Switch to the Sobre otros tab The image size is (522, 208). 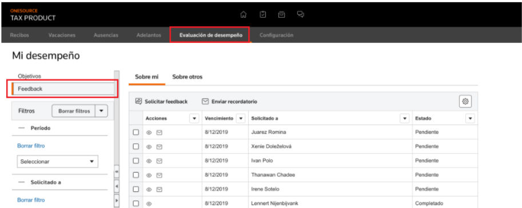(187, 77)
